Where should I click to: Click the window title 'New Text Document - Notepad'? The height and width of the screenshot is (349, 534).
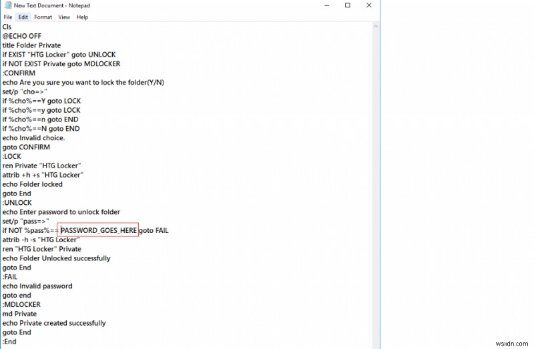pyautogui.click(x=52, y=5)
